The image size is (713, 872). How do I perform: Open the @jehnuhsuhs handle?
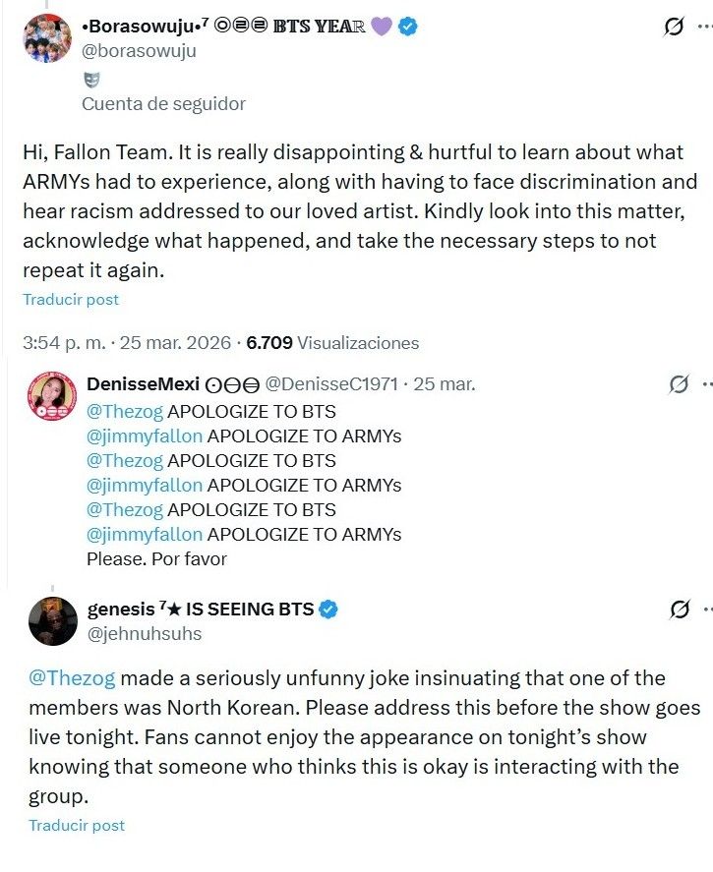point(145,634)
